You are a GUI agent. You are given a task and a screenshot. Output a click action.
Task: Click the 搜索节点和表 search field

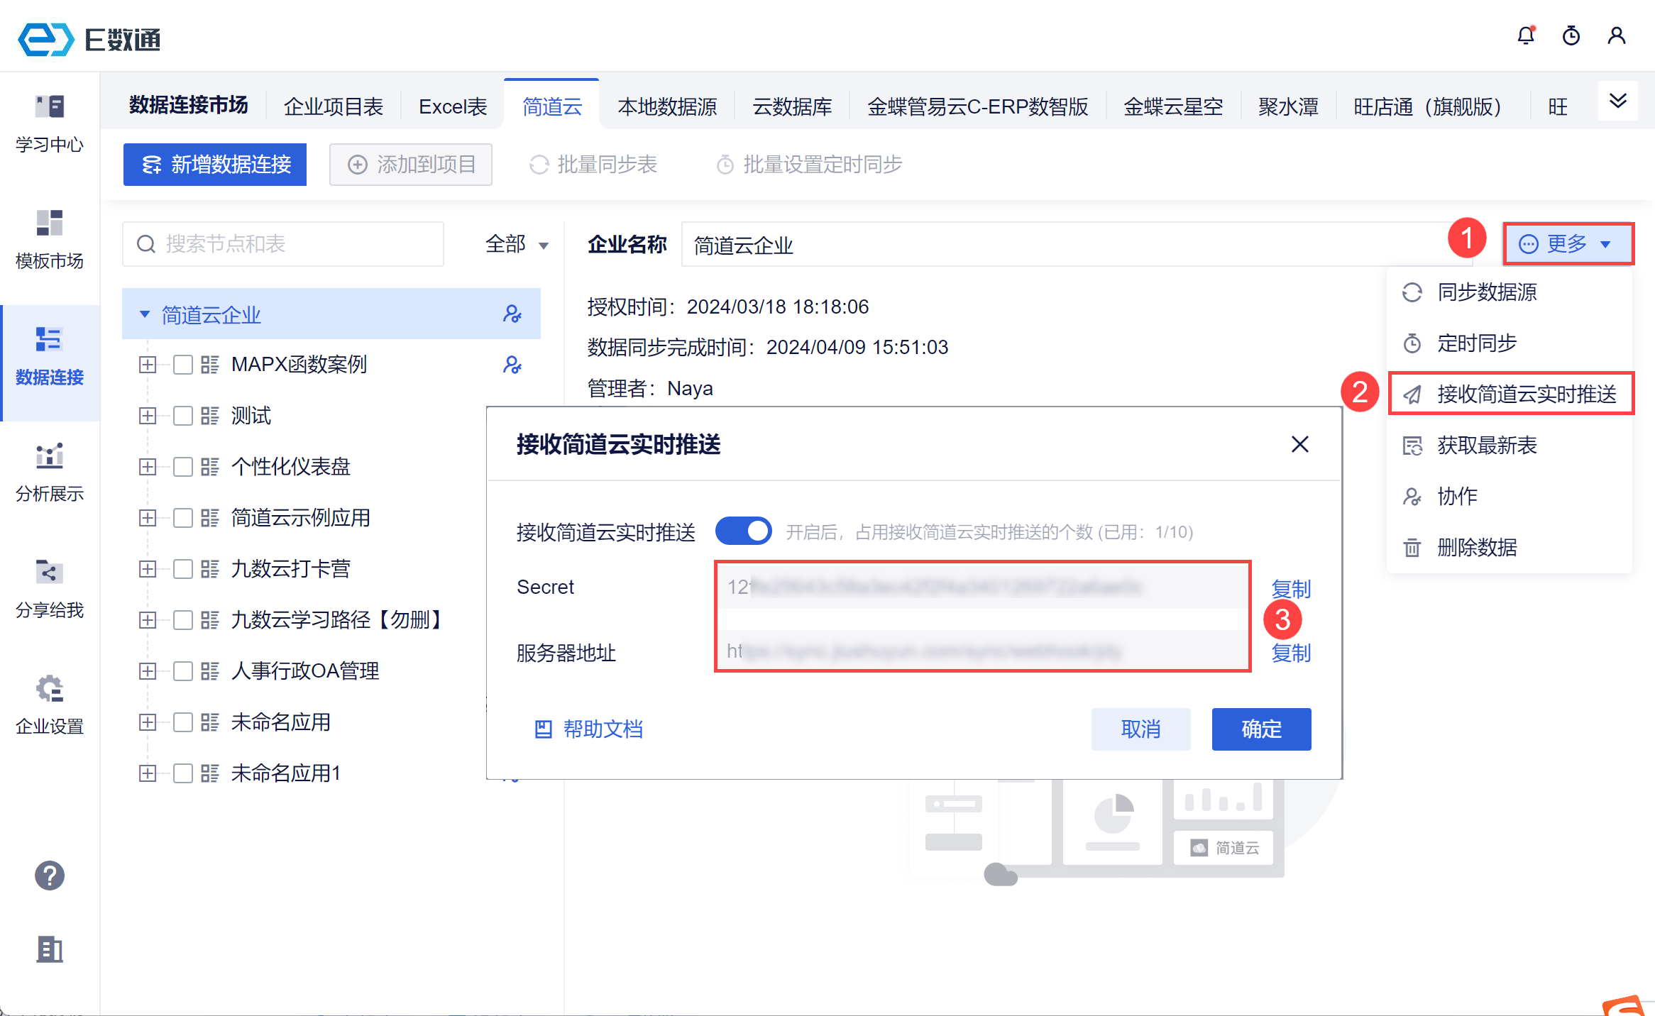tap(284, 244)
